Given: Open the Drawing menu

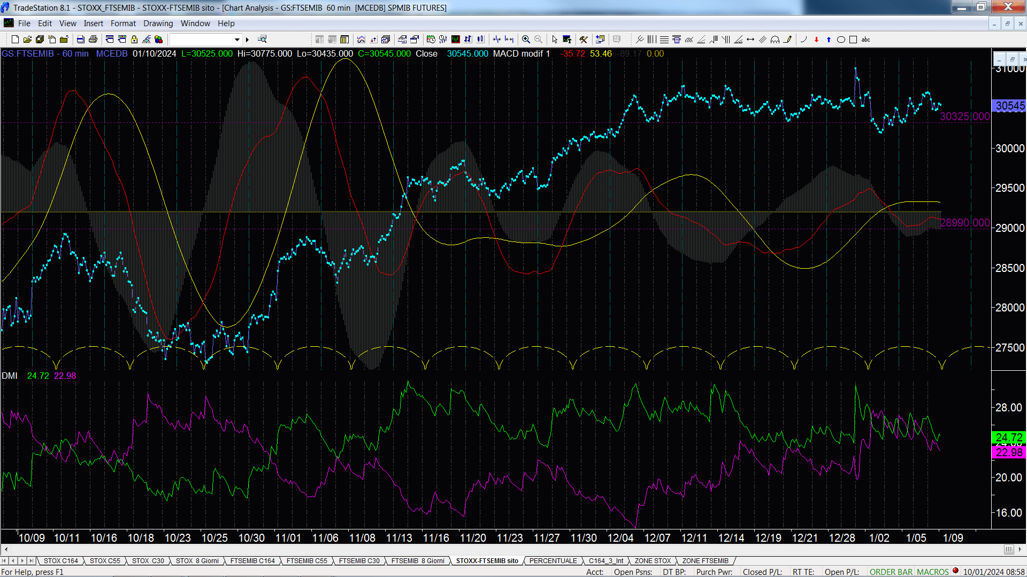Looking at the screenshot, I should 158,23.
